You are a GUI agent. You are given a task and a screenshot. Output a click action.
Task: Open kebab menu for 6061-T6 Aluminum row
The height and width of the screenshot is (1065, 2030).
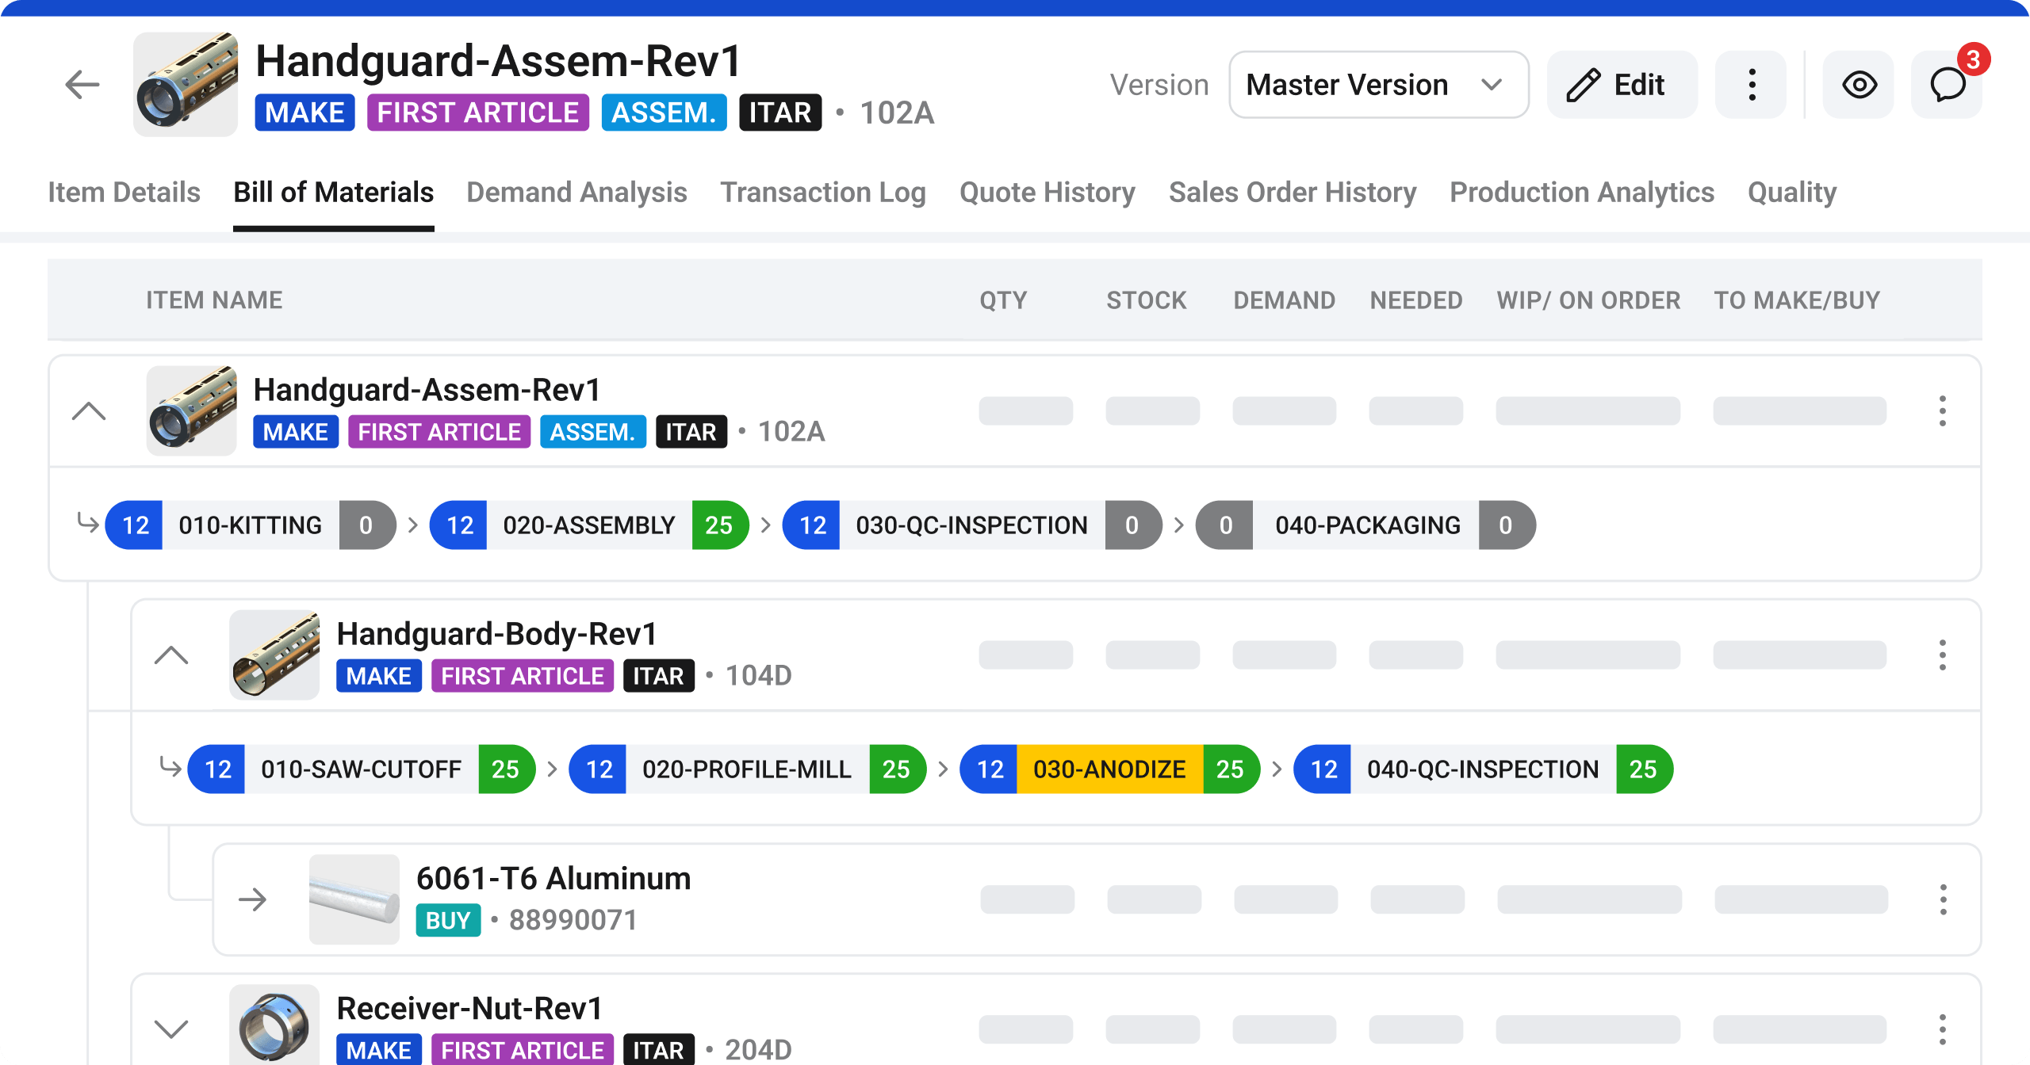[x=1943, y=899]
